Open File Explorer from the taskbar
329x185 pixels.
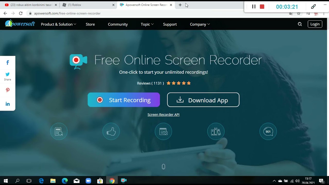[53, 181]
